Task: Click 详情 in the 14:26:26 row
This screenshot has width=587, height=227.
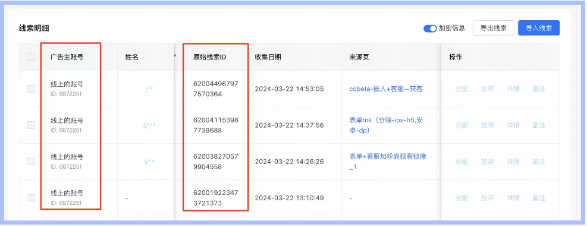Action: pos(513,162)
